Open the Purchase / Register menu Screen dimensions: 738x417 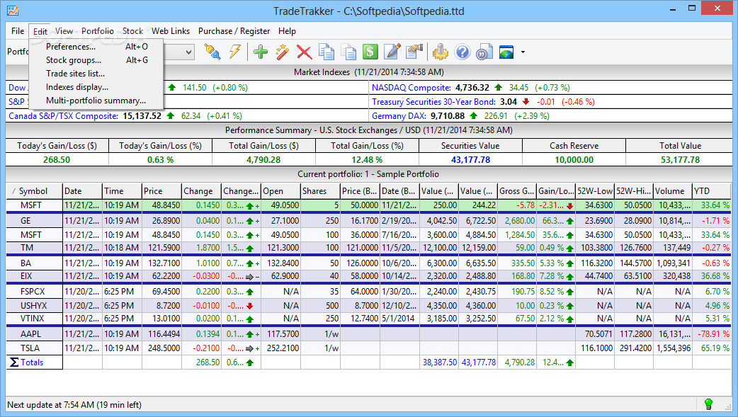[x=234, y=31]
